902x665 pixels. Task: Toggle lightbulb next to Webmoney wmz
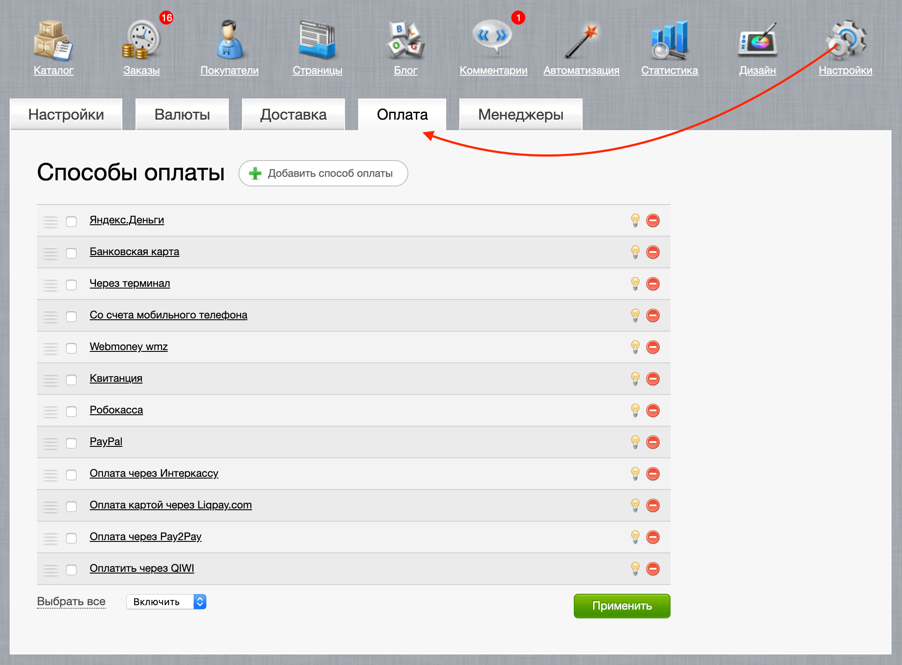635,347
